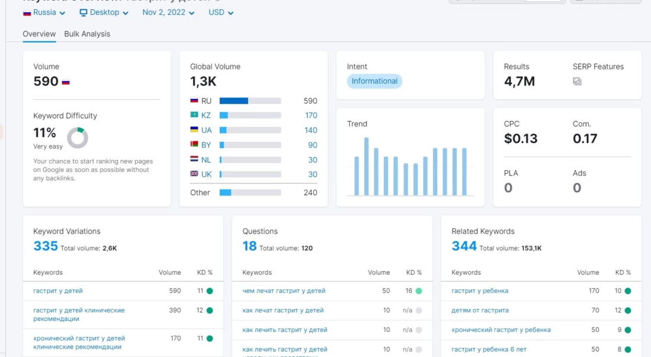Click the Netherlands flag in Global Volume
The height and width of the screenshot is (357, 651).
tap(194, 160)
